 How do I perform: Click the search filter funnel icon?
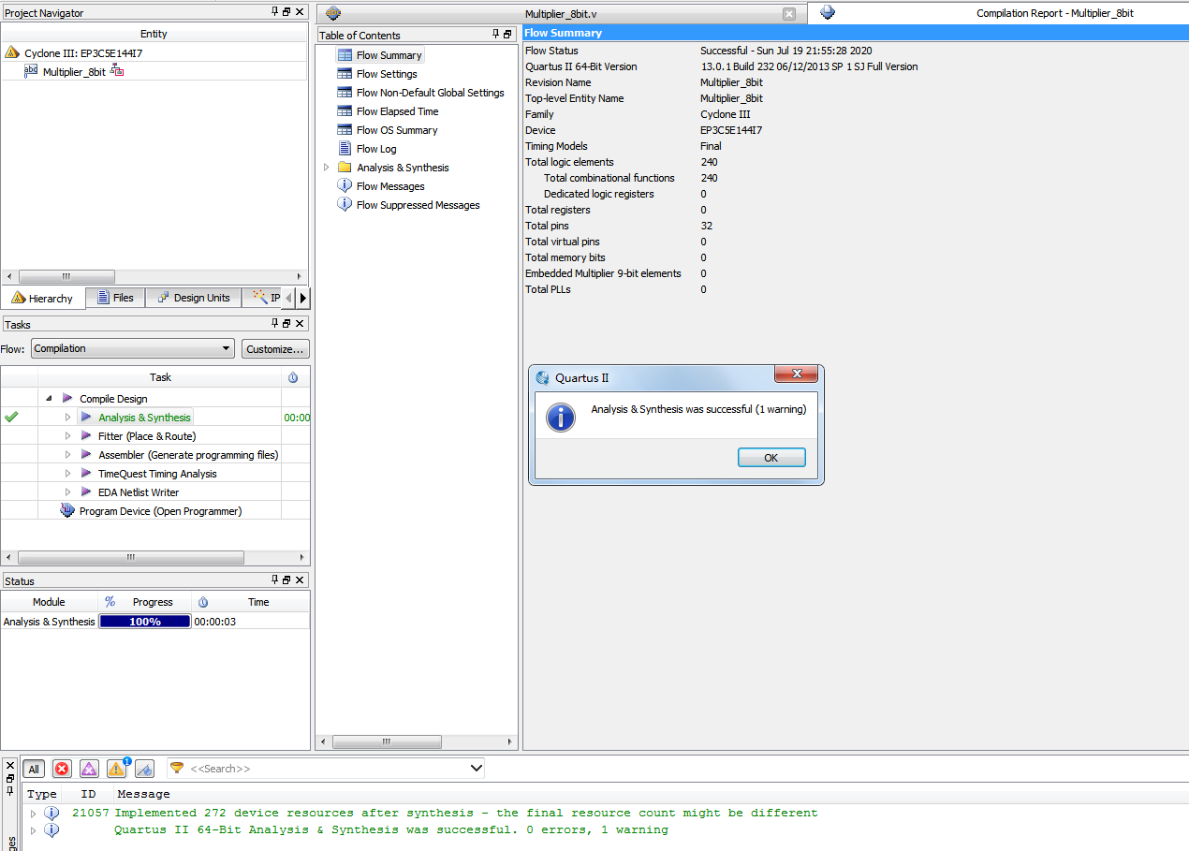tap(177, 768)
